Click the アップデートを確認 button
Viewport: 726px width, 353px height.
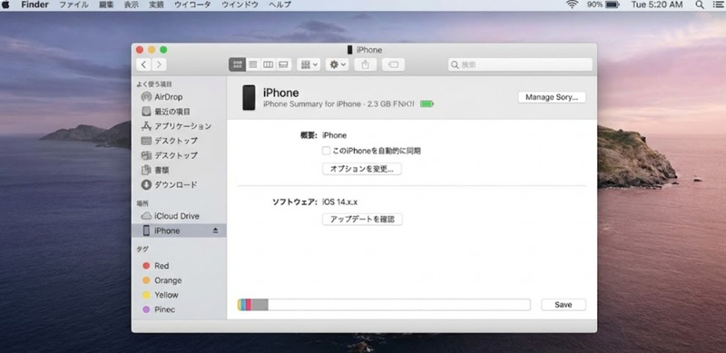pyautogui.click(x=362, y=220)
